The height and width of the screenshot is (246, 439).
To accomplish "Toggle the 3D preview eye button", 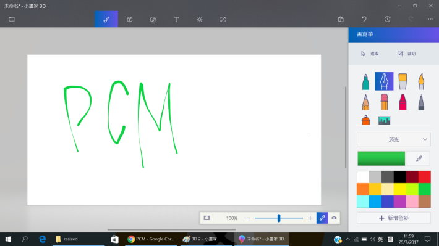I will coord(334,218).
